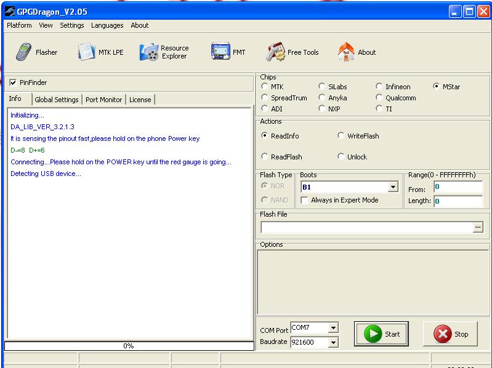Viewport: 492px width, 368px height.
Task: Select the TI chip option
Action: tap(379, 108)
